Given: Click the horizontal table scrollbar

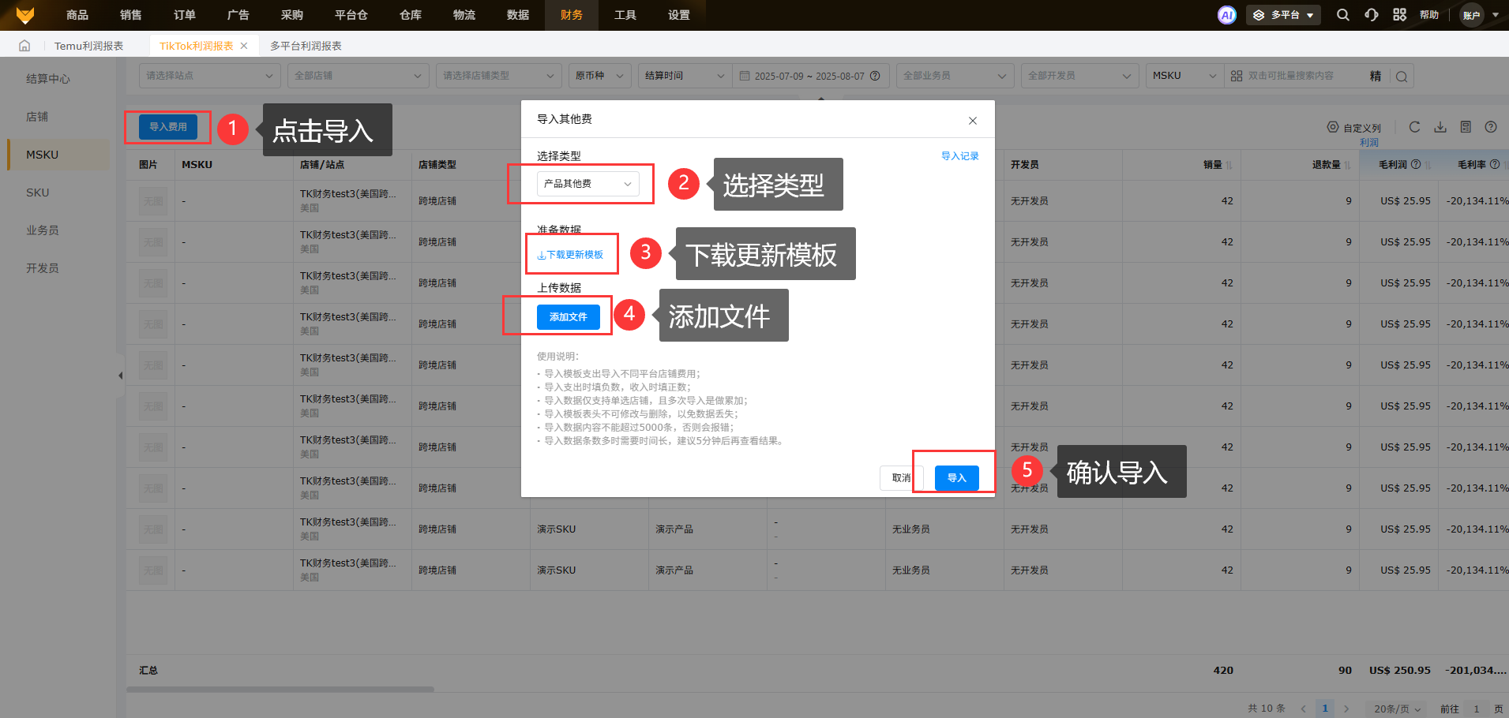Looking at the screenshot, I should (x=280, y=689).
